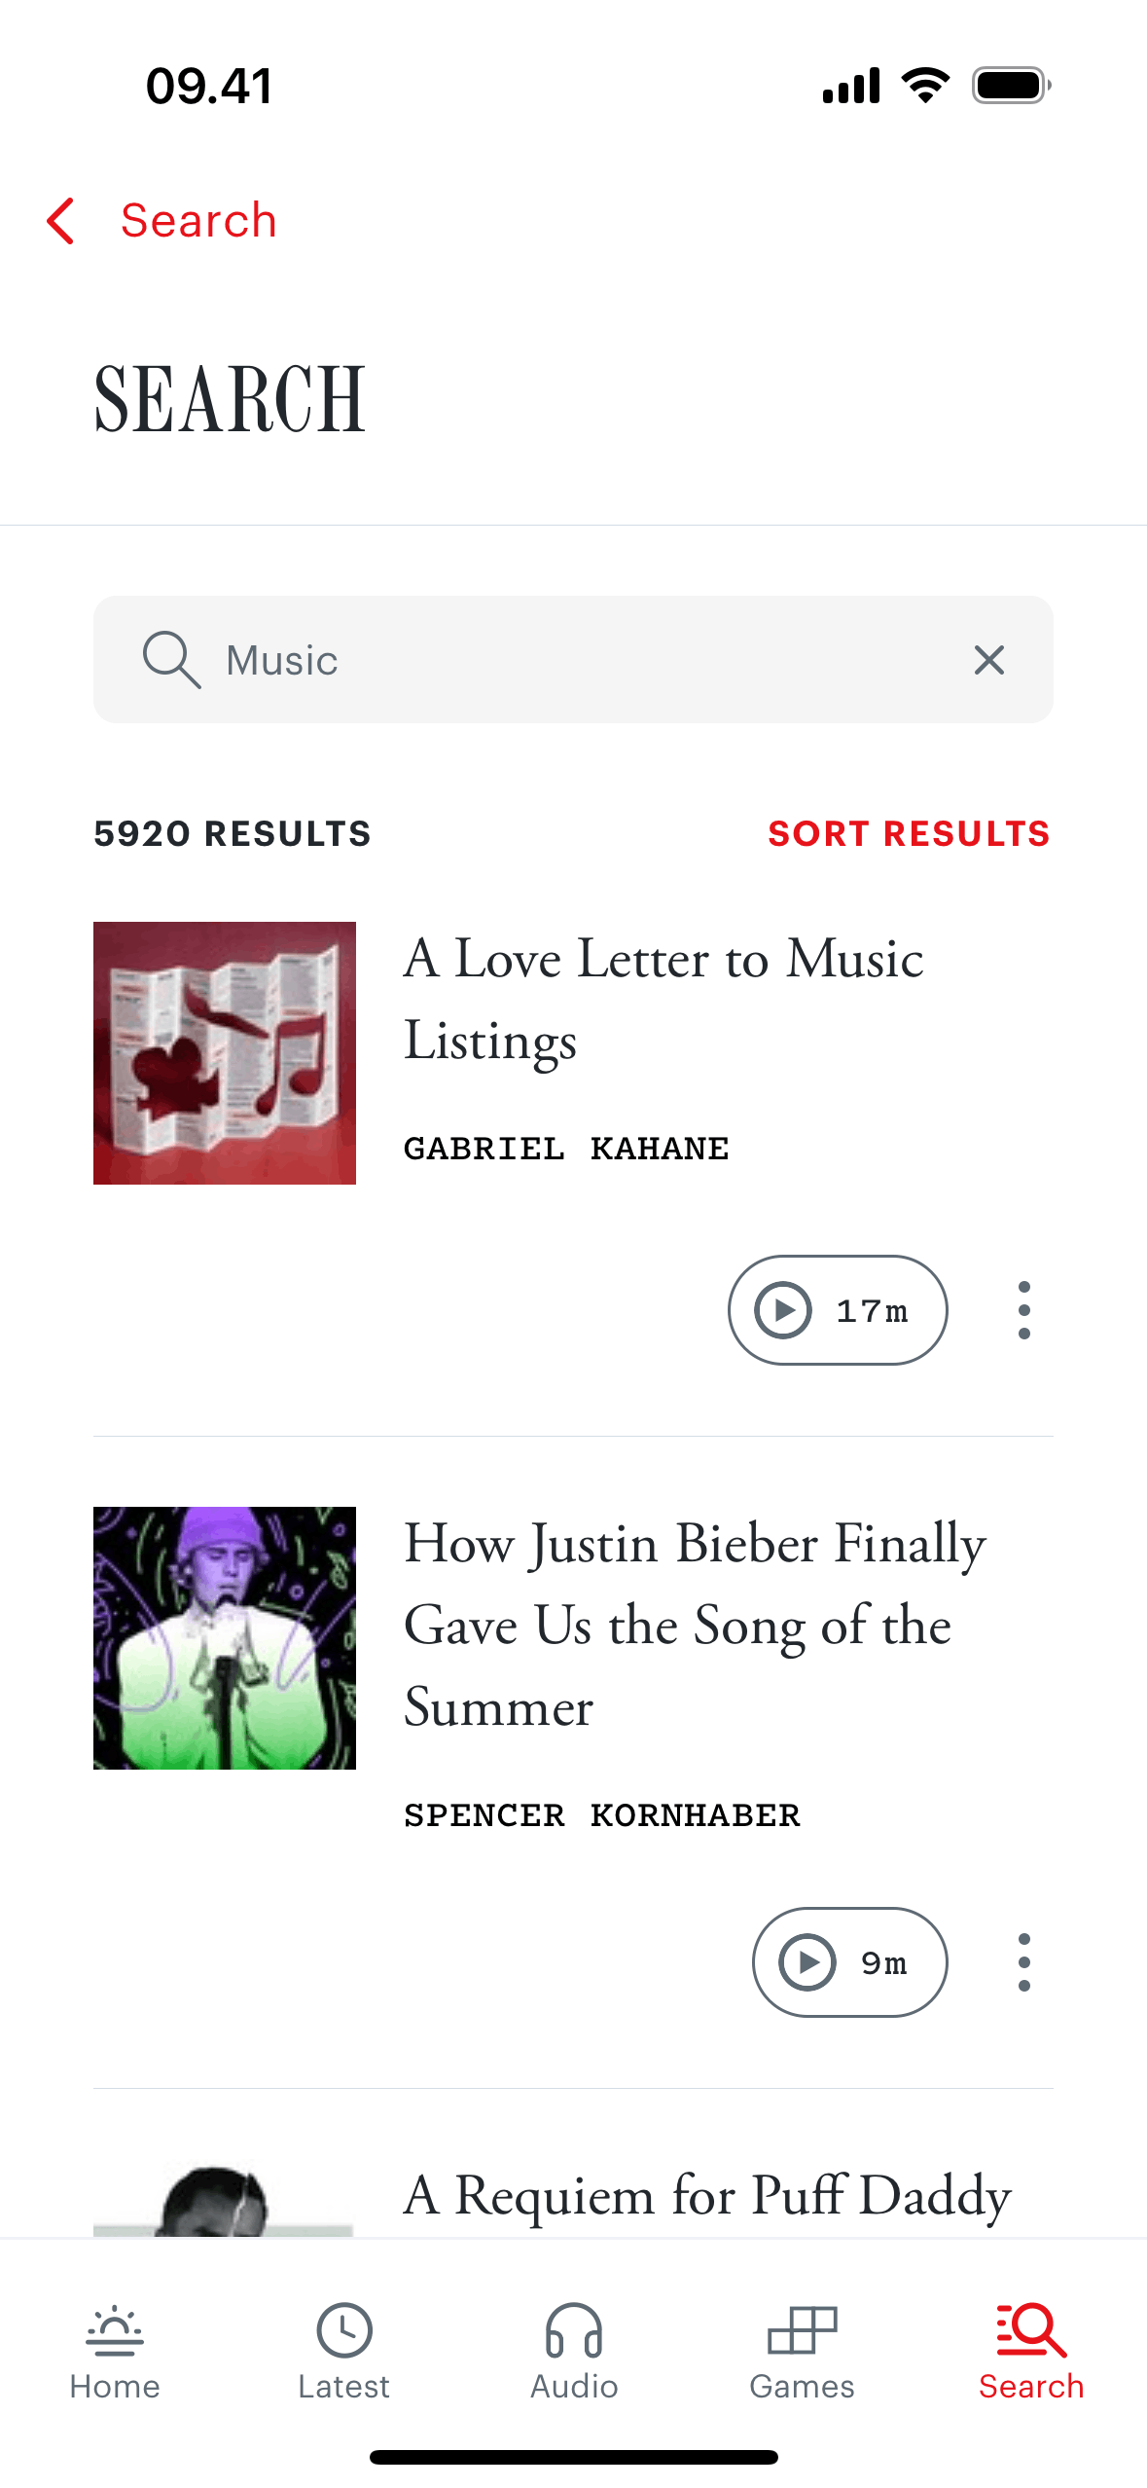Viewport: 1147px width, 2488px height.
Task: Switch to the Latest tab
Action: click(x=344, y=2352)
